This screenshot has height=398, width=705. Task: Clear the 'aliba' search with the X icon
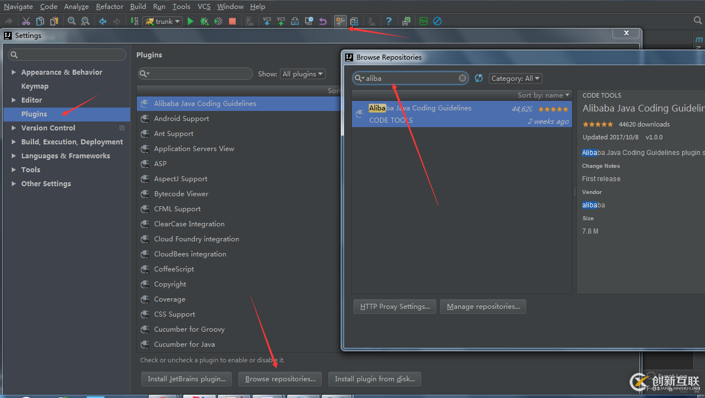[x=463, y=78]
